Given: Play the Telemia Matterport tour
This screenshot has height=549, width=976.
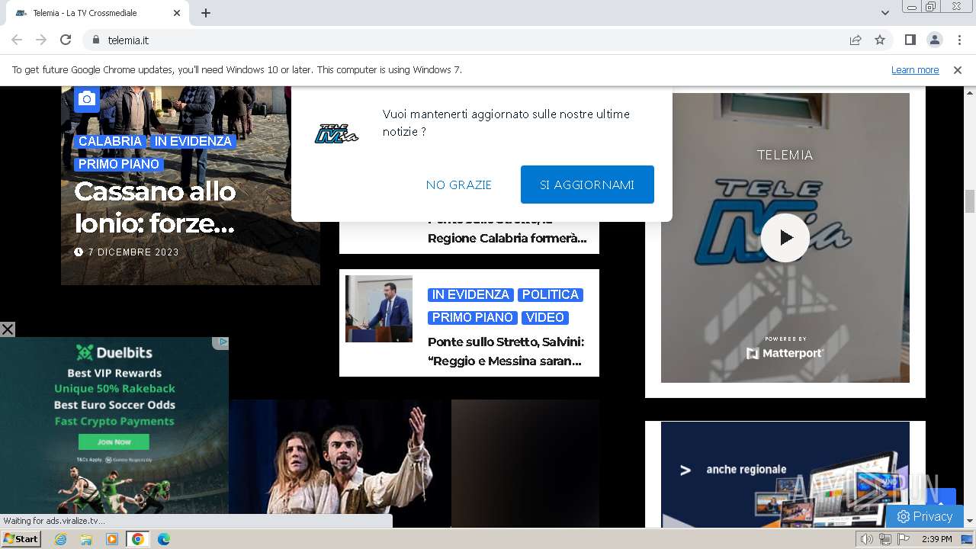Looking at the screenshot, I should click(785, 238).
